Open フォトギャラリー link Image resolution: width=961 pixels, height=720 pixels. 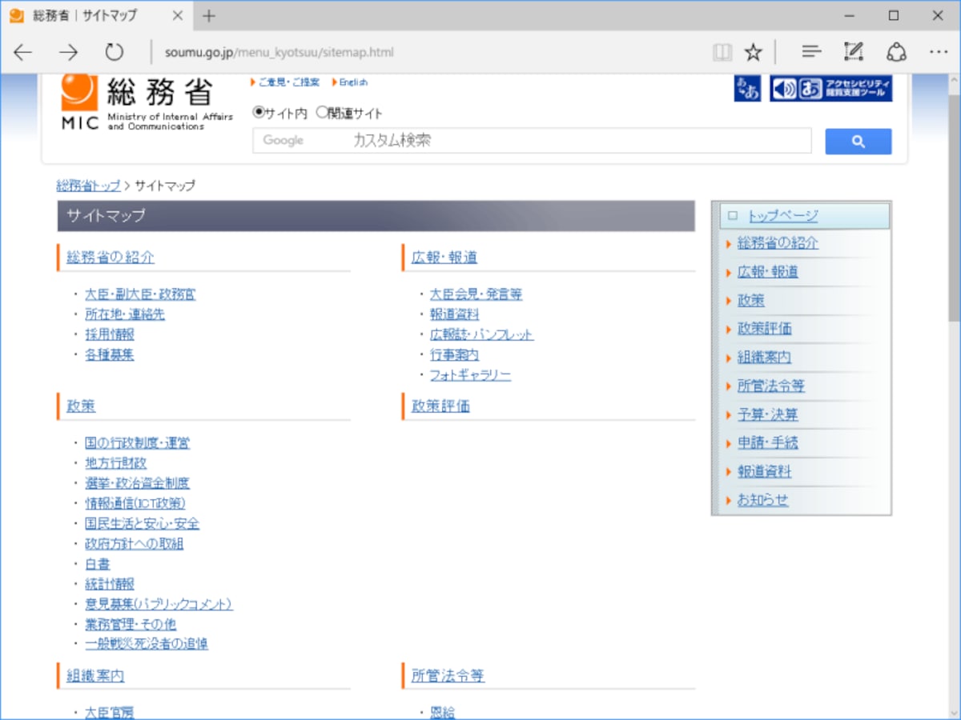tap(470, 375)
